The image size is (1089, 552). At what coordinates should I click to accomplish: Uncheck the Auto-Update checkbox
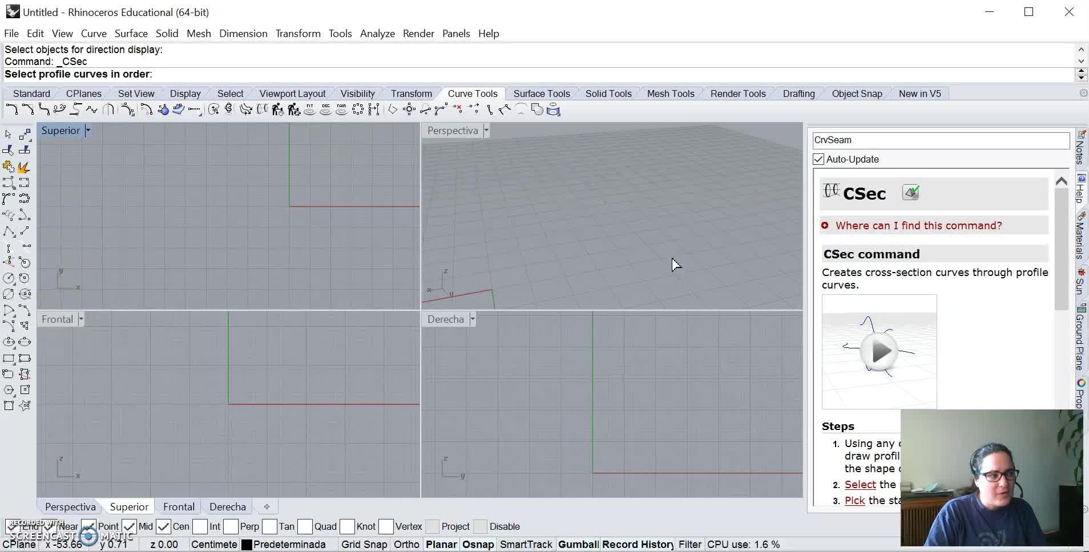[818, 159]
